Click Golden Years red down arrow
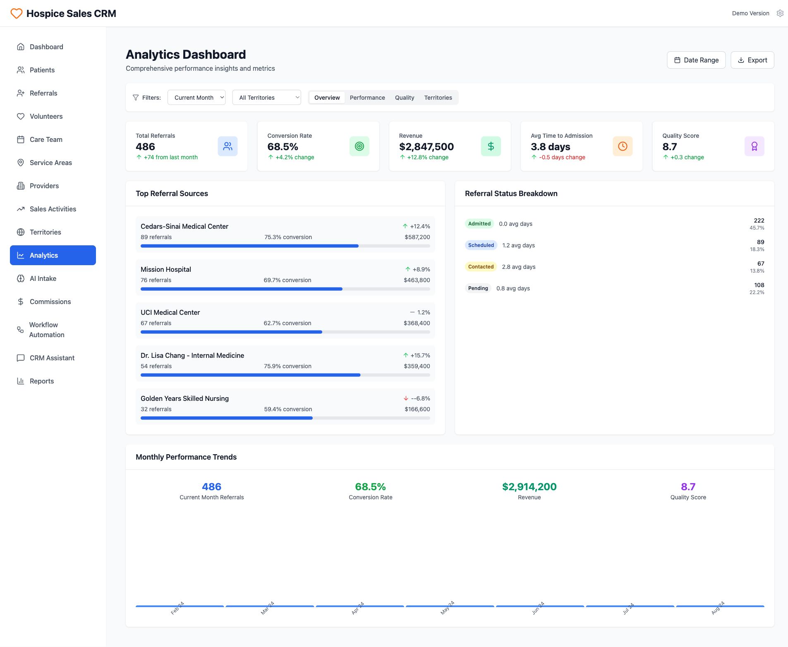Screen dimensions: 788x647 (406, 398)
